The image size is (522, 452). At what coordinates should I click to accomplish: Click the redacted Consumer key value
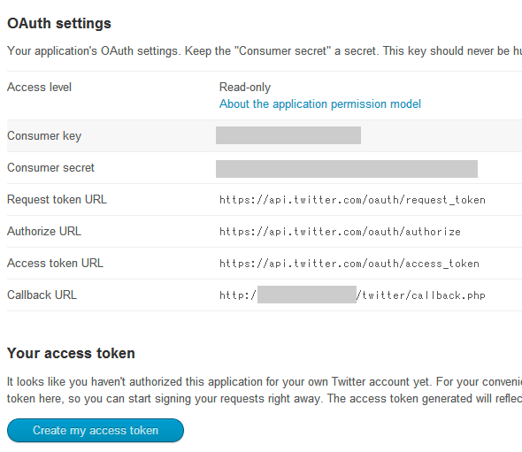pyautogui.click(x=288, y=135)
